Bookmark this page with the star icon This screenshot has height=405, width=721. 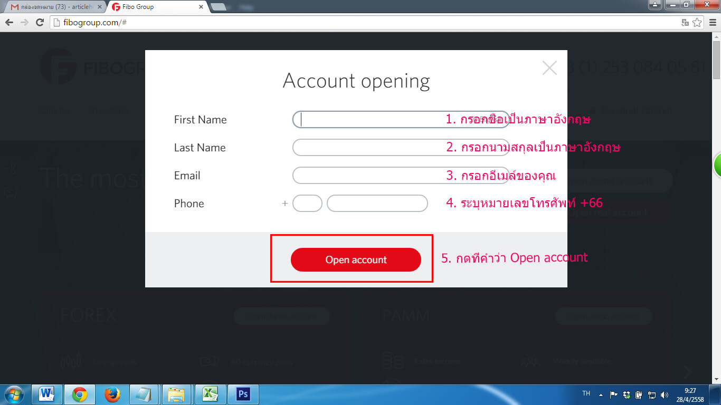tap(697, 22)
